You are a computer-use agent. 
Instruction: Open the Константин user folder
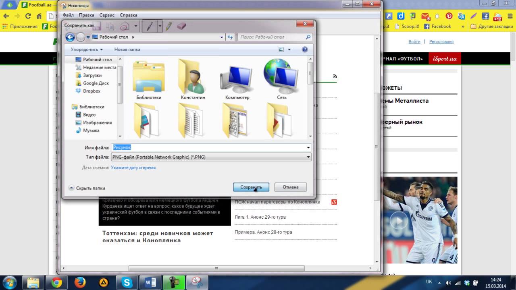(x=193, y=79)
